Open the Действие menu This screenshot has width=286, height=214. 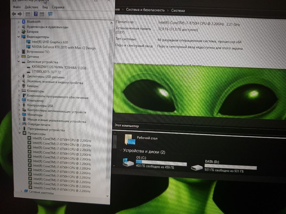click(31, 7)
